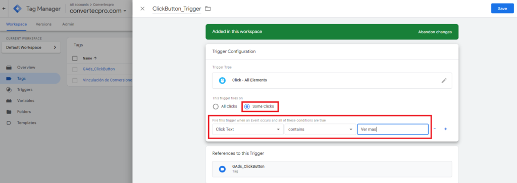Open the contains operator dropdown
This screenshot has width=517, height=183.
(x=320, y=130)
